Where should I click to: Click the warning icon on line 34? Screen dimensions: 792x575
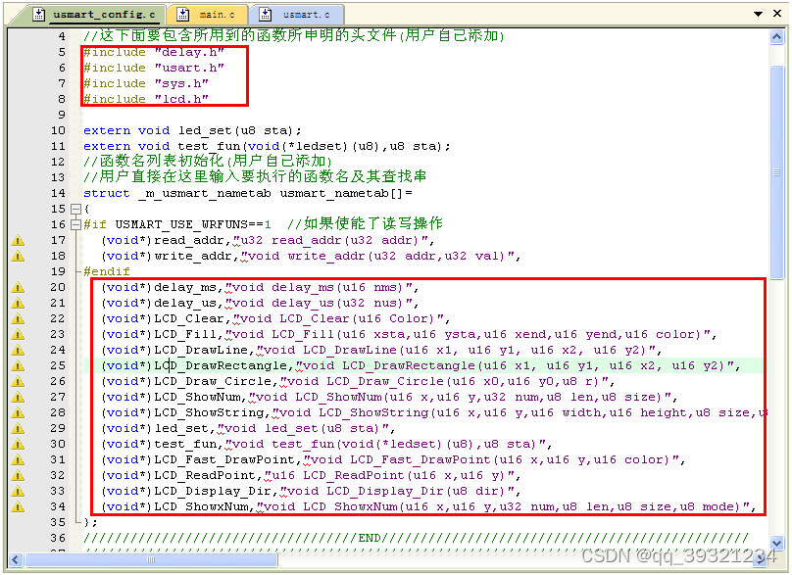(18, 506)
